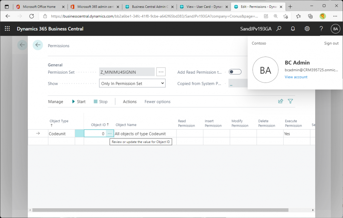Click the horizontal scrollbar thumb
The height and width of the screenshot is (218, 343).
160,210
